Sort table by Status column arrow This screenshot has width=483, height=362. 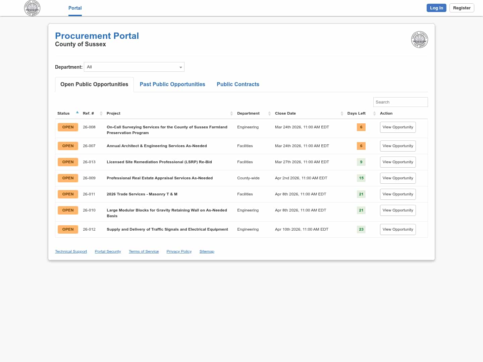(x=77, y=113)
